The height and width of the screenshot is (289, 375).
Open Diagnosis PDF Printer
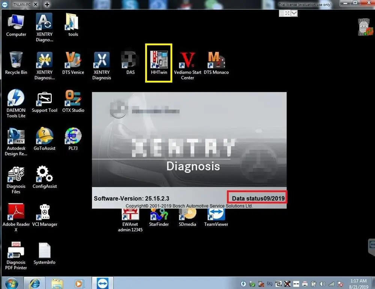16,256
